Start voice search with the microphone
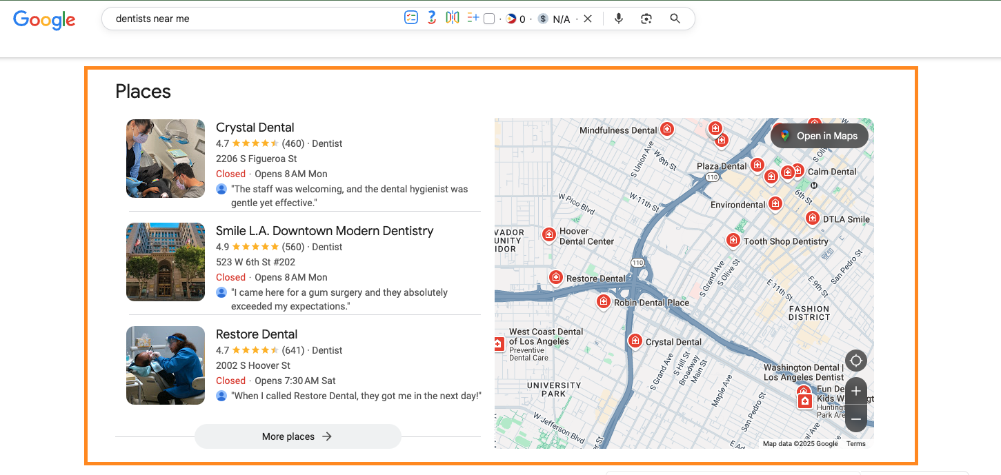The height and width of the screenshot is (475, 1001). [x=619, y=19]
